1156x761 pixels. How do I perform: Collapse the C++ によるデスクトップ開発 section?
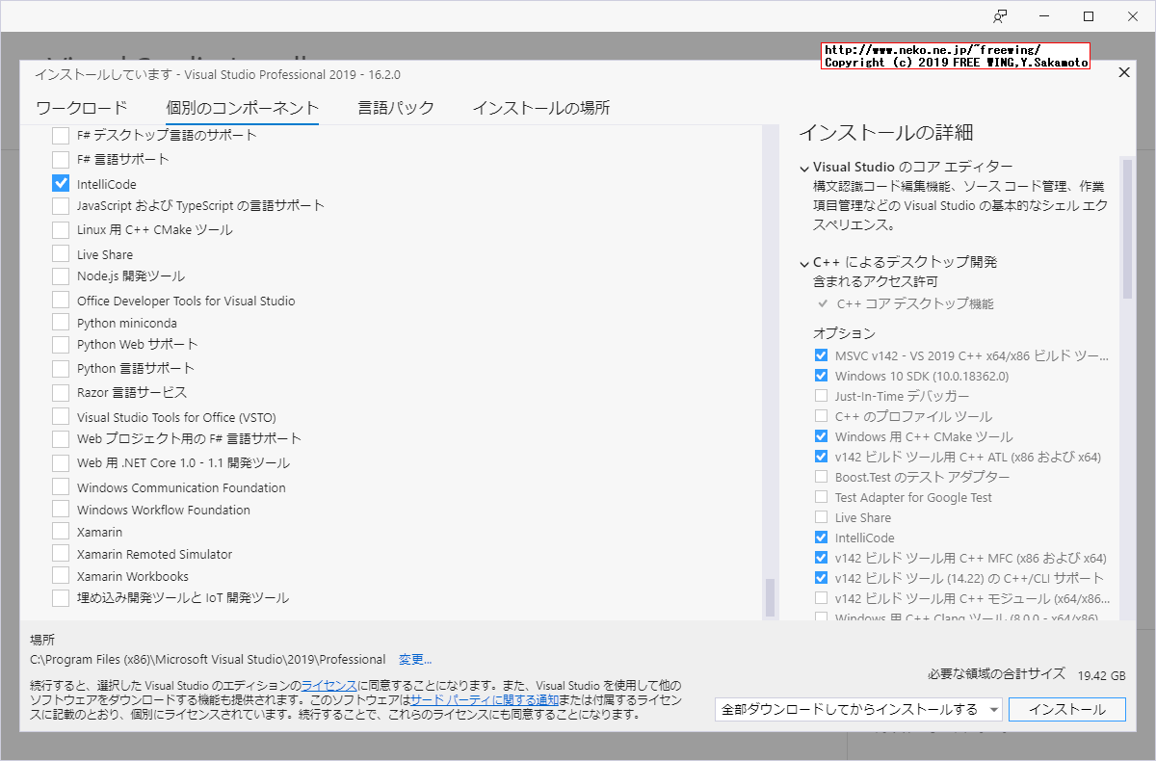coord(804,261)
